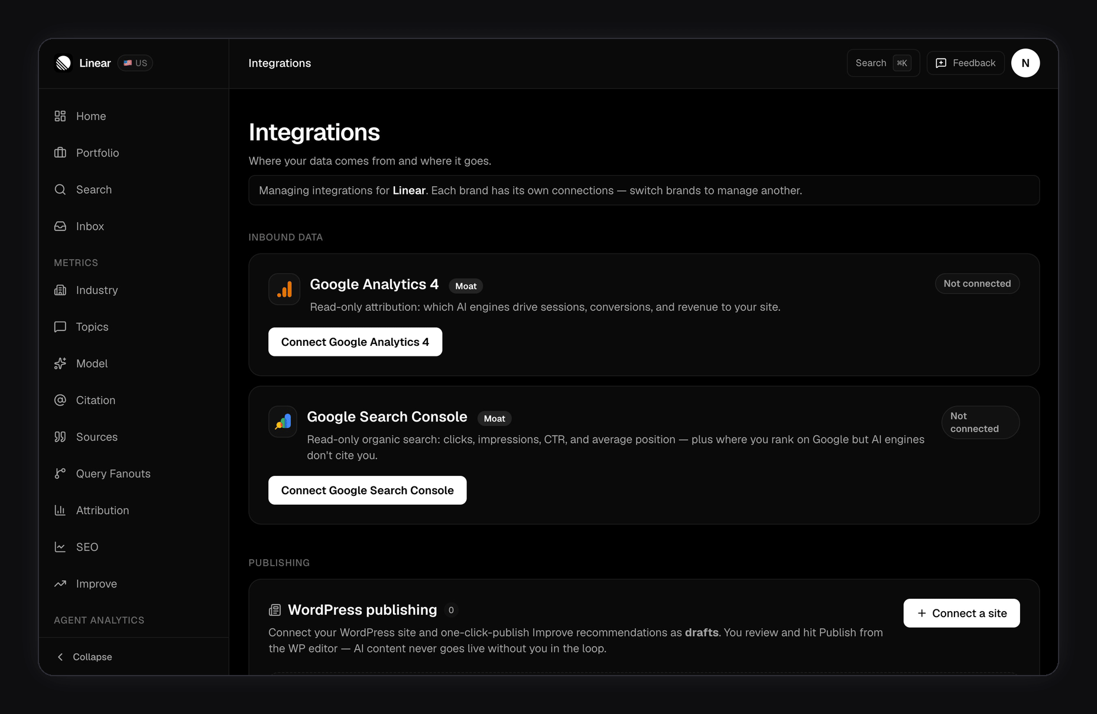Click Connect Google Analytics 4 button
Screen dimensions: 1097x714
(355, 342)
